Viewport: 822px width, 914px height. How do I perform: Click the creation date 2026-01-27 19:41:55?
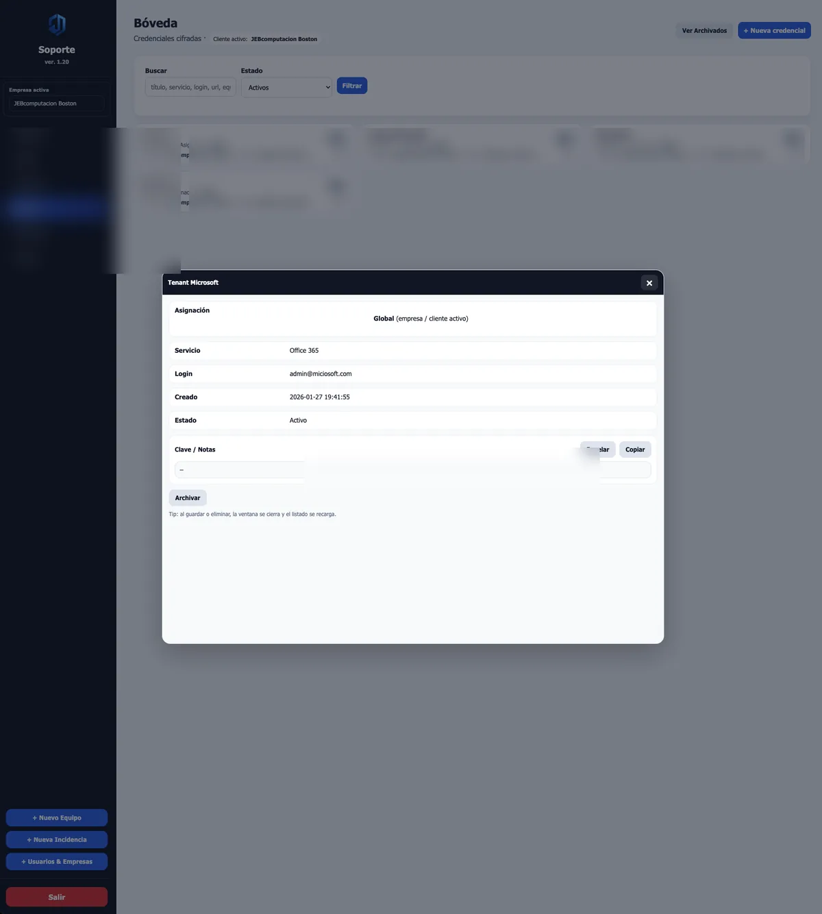[319, 397]
